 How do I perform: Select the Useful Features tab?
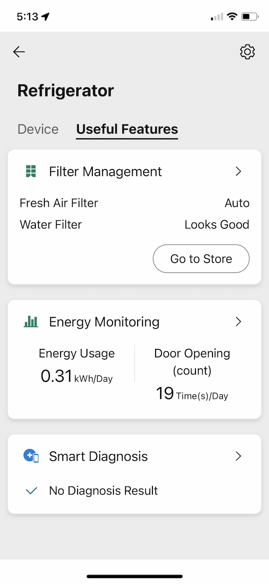(x=127, y=129)
